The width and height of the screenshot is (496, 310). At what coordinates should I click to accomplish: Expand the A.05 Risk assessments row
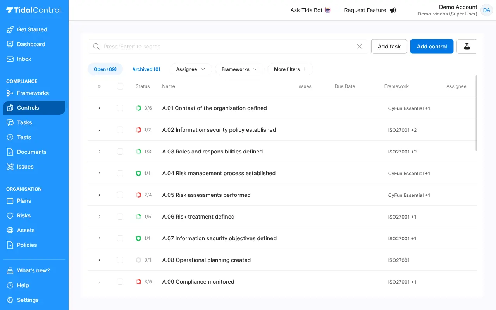(99, 195)
